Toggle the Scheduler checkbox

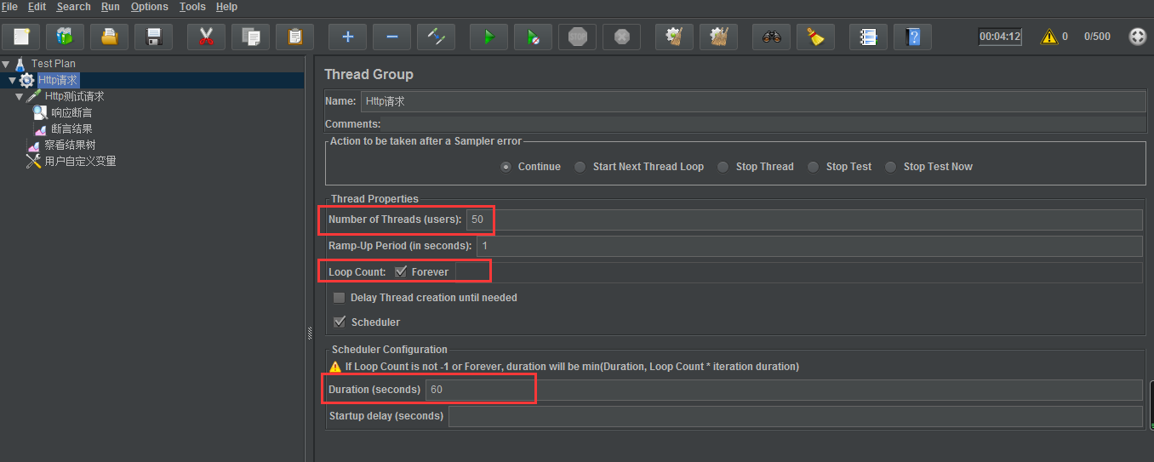[340, 322]
